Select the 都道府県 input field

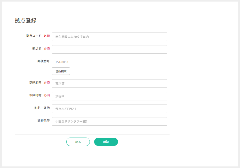109,84
